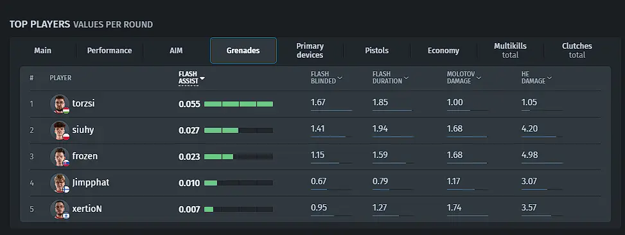The image size is (625, 235).
Task: Click frozen's player avatar
Action: coord(60,157)
